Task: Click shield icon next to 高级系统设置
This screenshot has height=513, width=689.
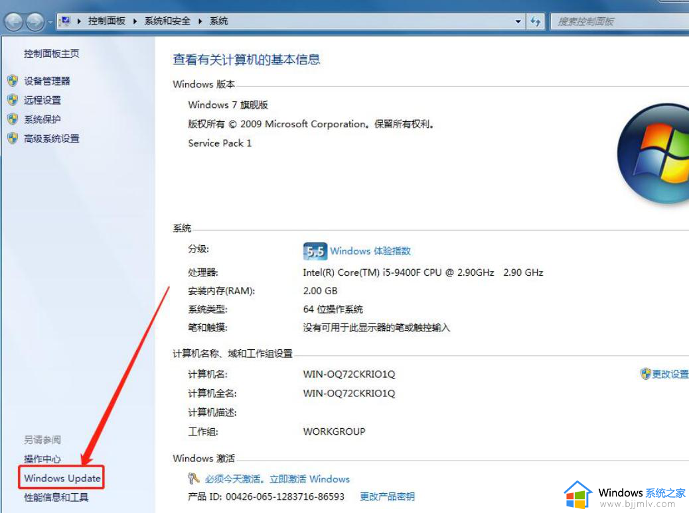Action: [x=13, y=139]
